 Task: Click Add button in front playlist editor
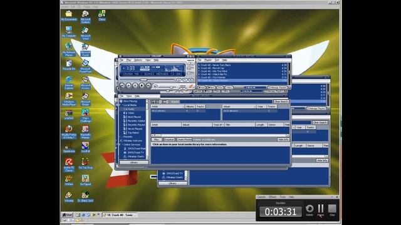point(202,87)
